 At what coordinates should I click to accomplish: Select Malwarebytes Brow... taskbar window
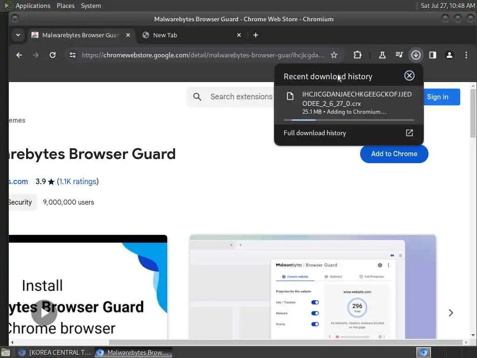coord(133,352)
